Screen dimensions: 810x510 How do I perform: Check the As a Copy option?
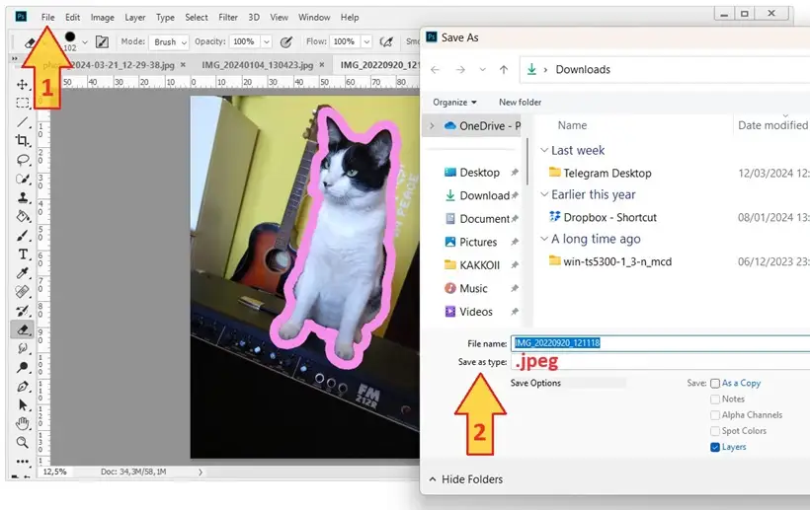pyautogui.click(x=715, y=383)
